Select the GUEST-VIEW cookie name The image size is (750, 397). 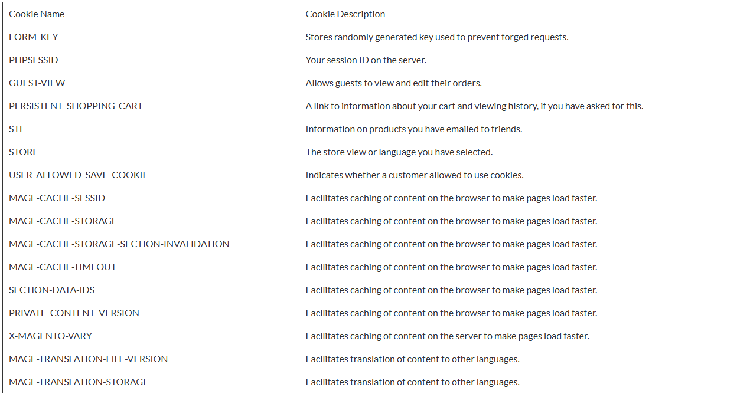pyautogui.click(x=37, y=83)
